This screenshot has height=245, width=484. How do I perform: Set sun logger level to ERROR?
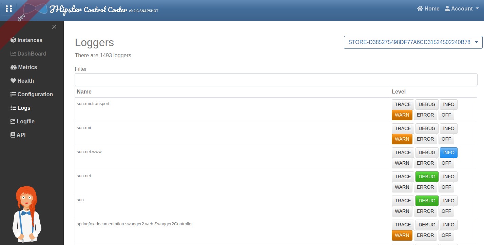(425, 211)
